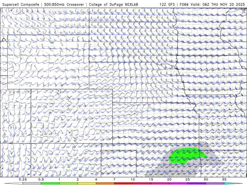Viewport: 247px width, 185px height.
Task: Click the '0.5' legend value
Action: pos(41,179)
